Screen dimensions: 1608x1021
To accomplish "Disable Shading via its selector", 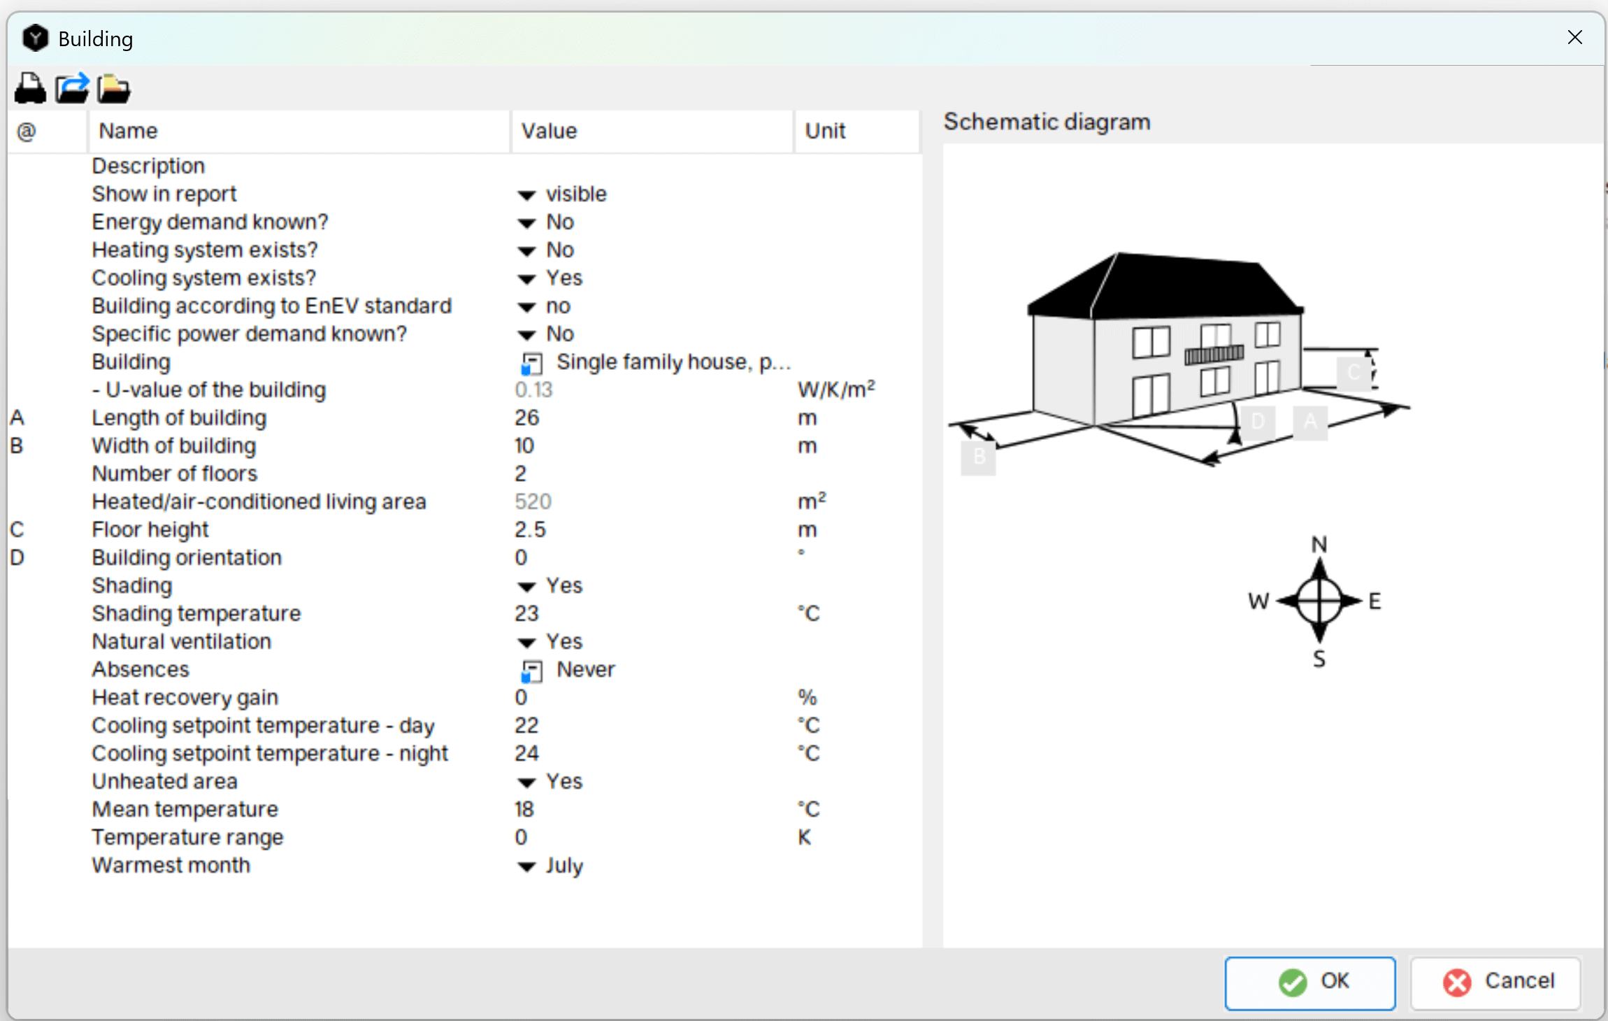I will coord(526,586).
